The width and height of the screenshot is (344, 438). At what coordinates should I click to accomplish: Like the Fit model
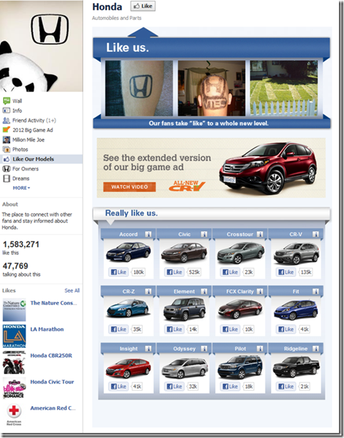[x=286, y=329]
